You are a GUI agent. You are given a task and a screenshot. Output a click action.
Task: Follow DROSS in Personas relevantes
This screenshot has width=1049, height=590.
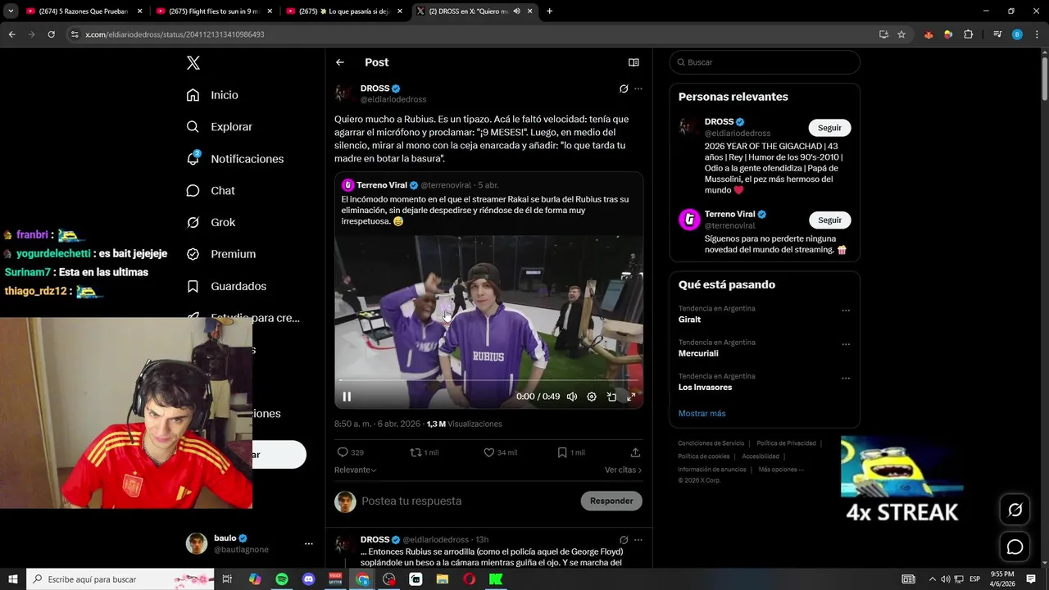(x=829, y=128)
